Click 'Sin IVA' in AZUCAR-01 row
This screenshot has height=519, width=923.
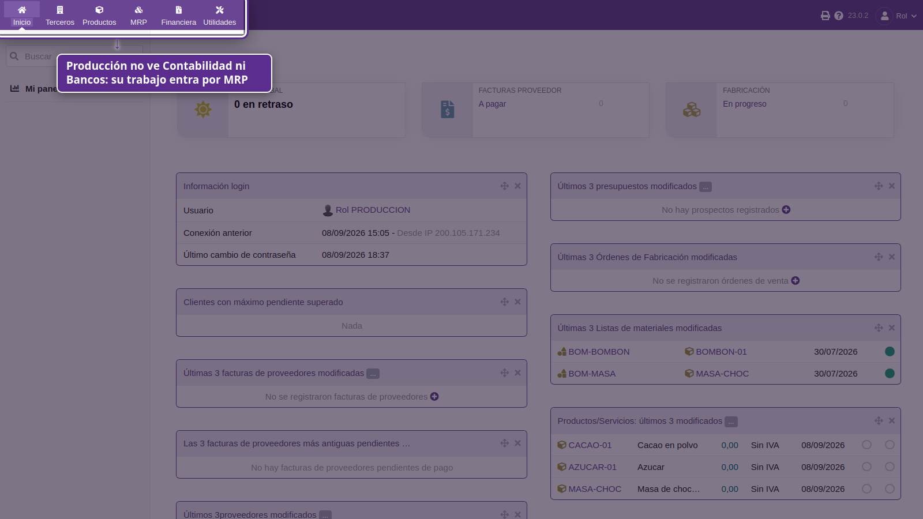(765, 467)
